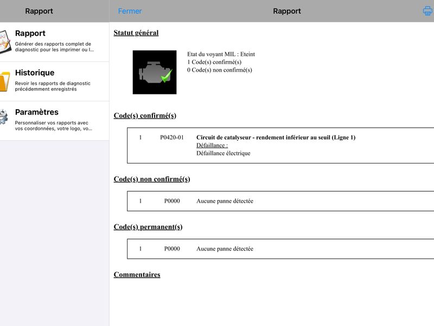The width and height of the screenshot is (434, 326).
Task: Tap the Fermer button
Action: [x=130, y=11]
